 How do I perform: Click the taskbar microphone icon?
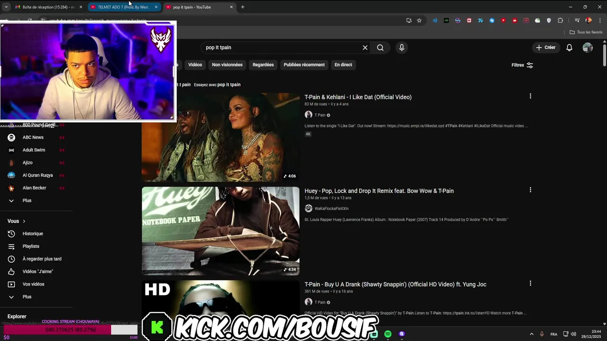542,334
